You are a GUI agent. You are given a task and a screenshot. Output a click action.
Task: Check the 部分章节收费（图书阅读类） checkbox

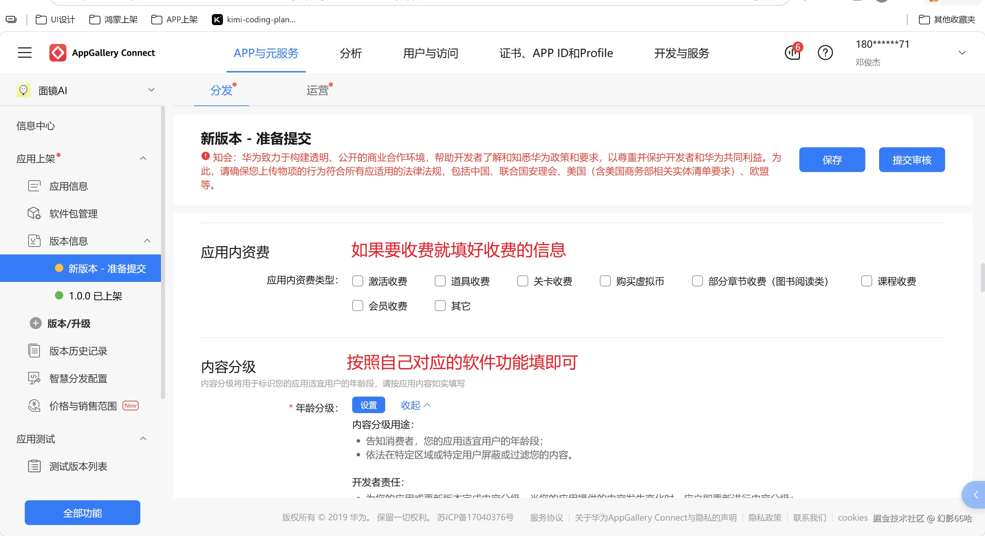coord(697,281)
